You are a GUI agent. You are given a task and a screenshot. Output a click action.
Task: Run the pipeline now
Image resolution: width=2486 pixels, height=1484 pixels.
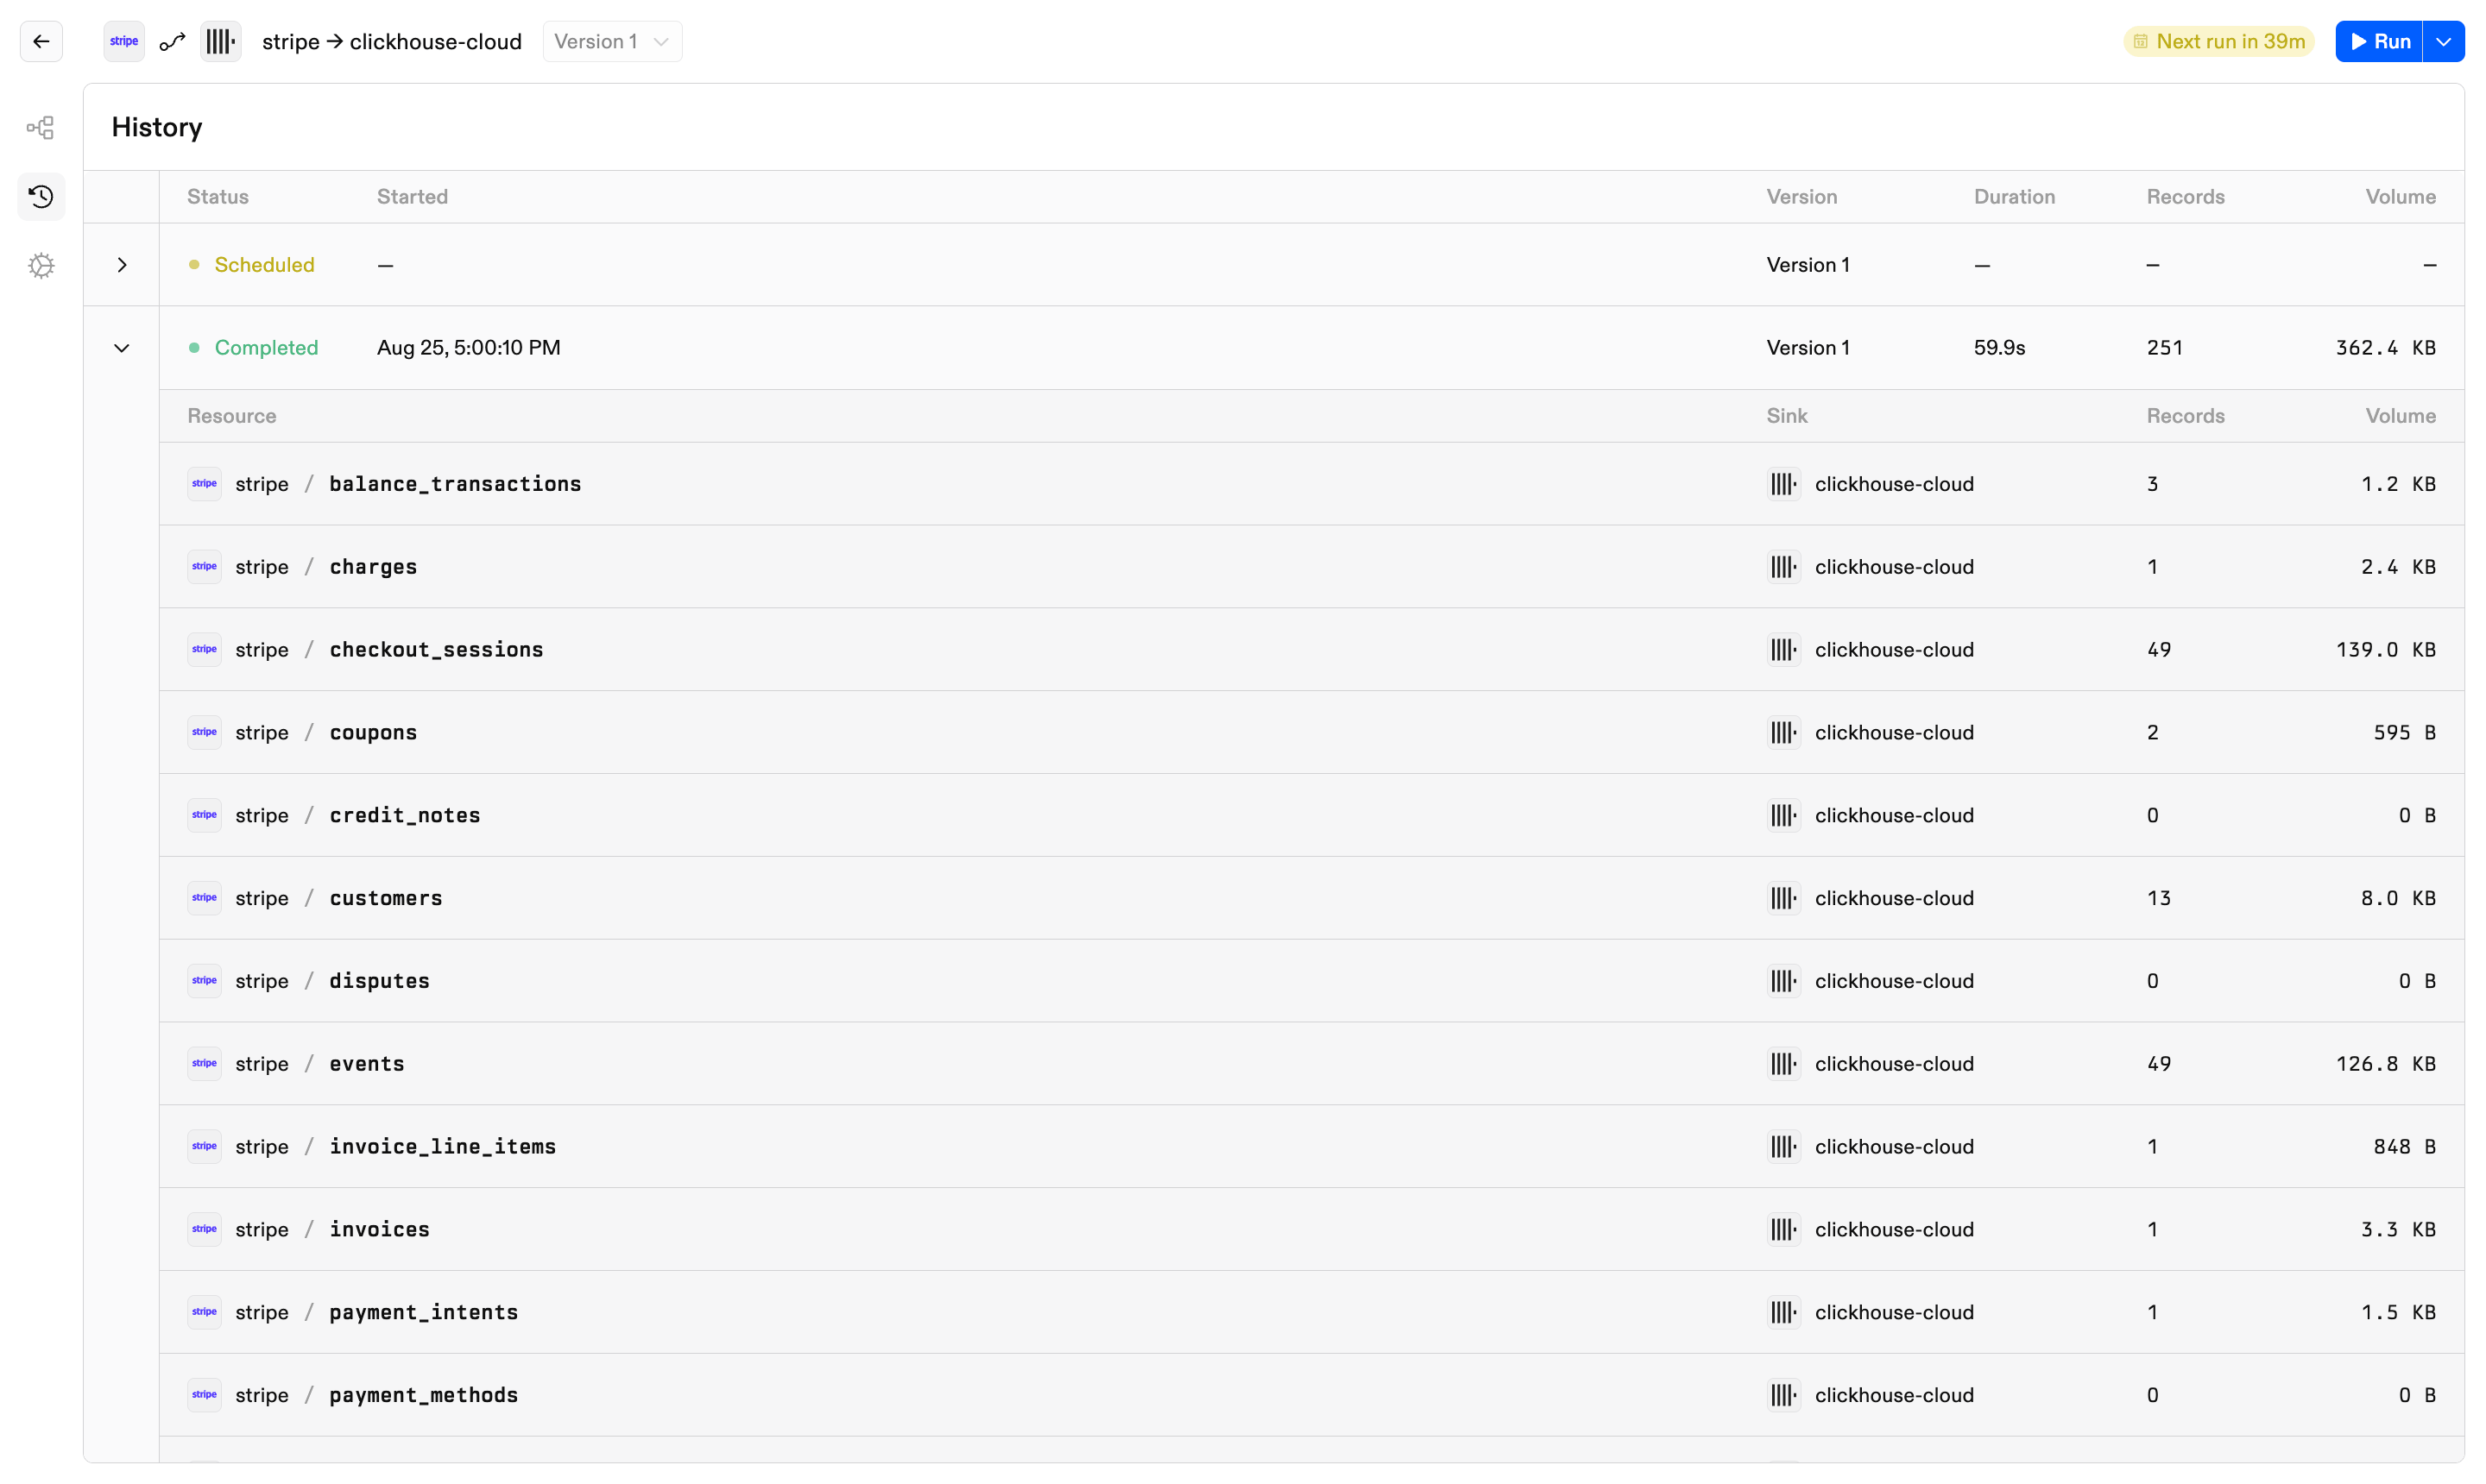click(2379, 41)
